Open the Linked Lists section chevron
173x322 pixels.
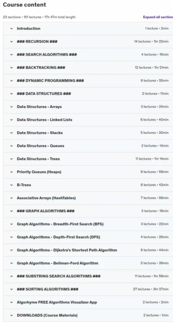(x=12, y=120)
